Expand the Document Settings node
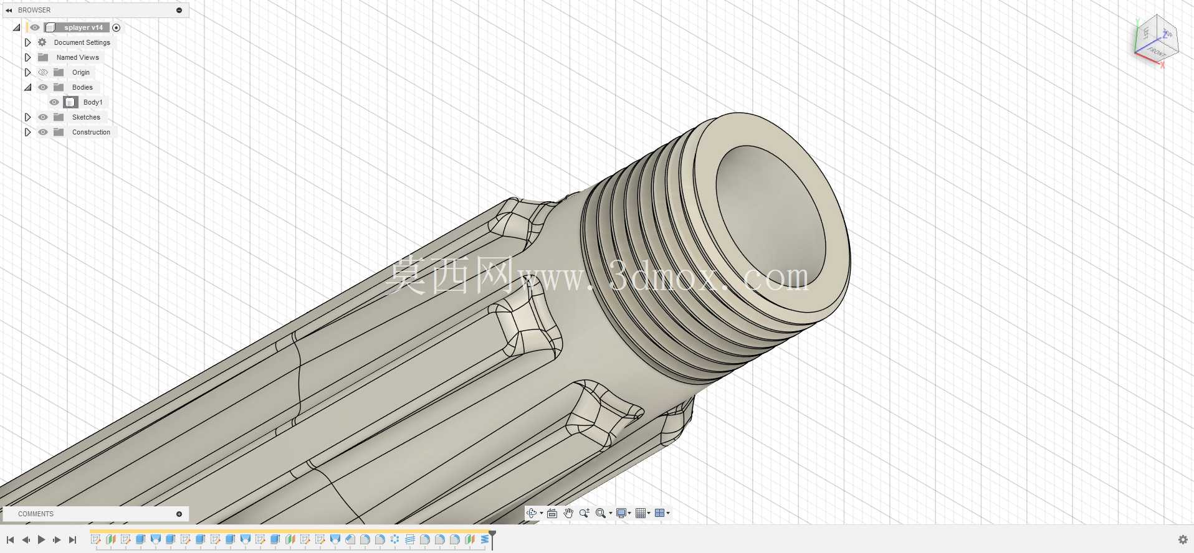Image resolution: width=1194 pixels, height=553 pixels. tap(27, 42)
